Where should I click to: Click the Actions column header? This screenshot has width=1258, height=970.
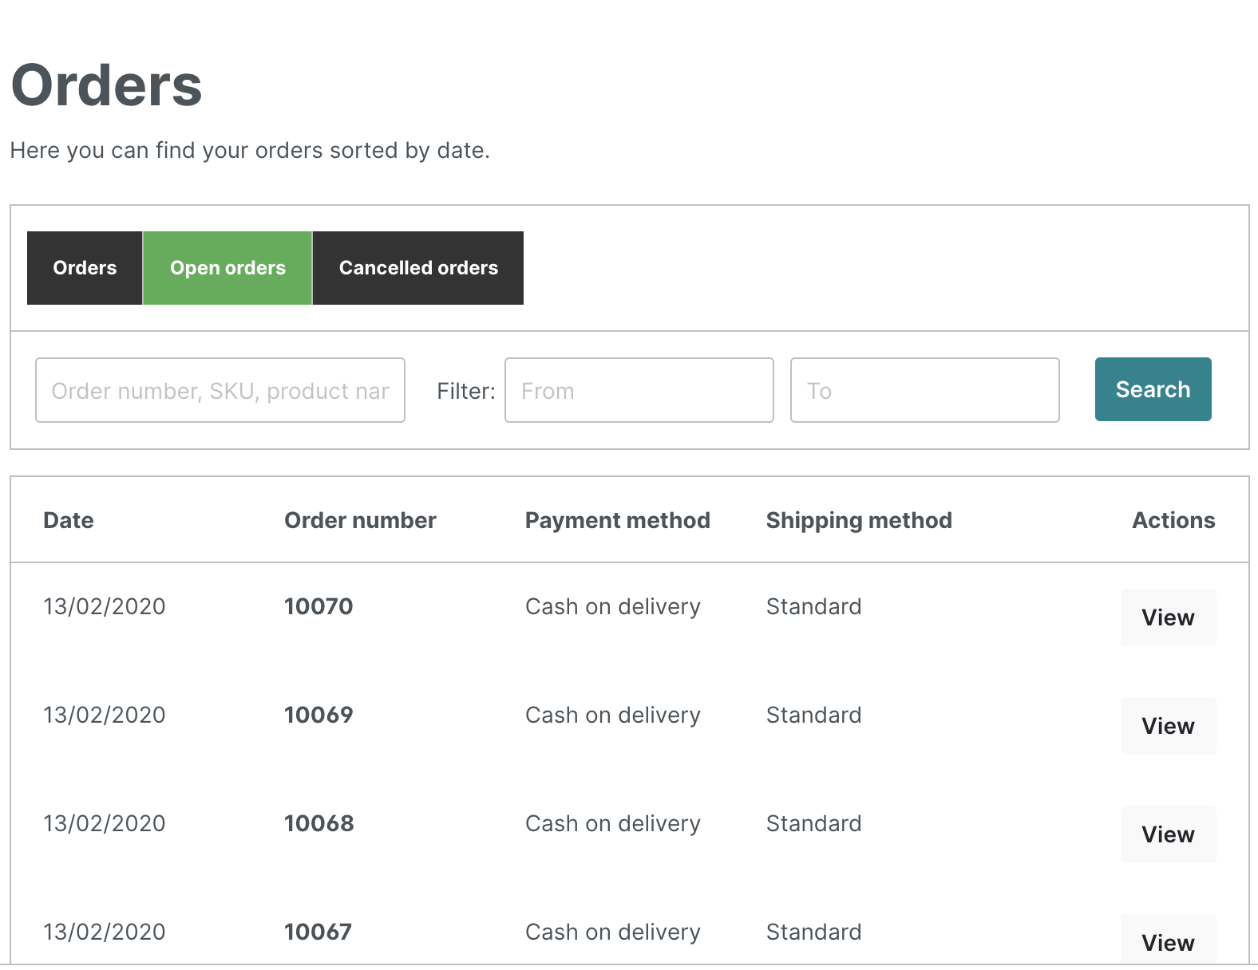(x=1173, y=520)
